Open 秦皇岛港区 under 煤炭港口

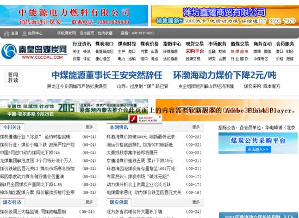(104, 52)
